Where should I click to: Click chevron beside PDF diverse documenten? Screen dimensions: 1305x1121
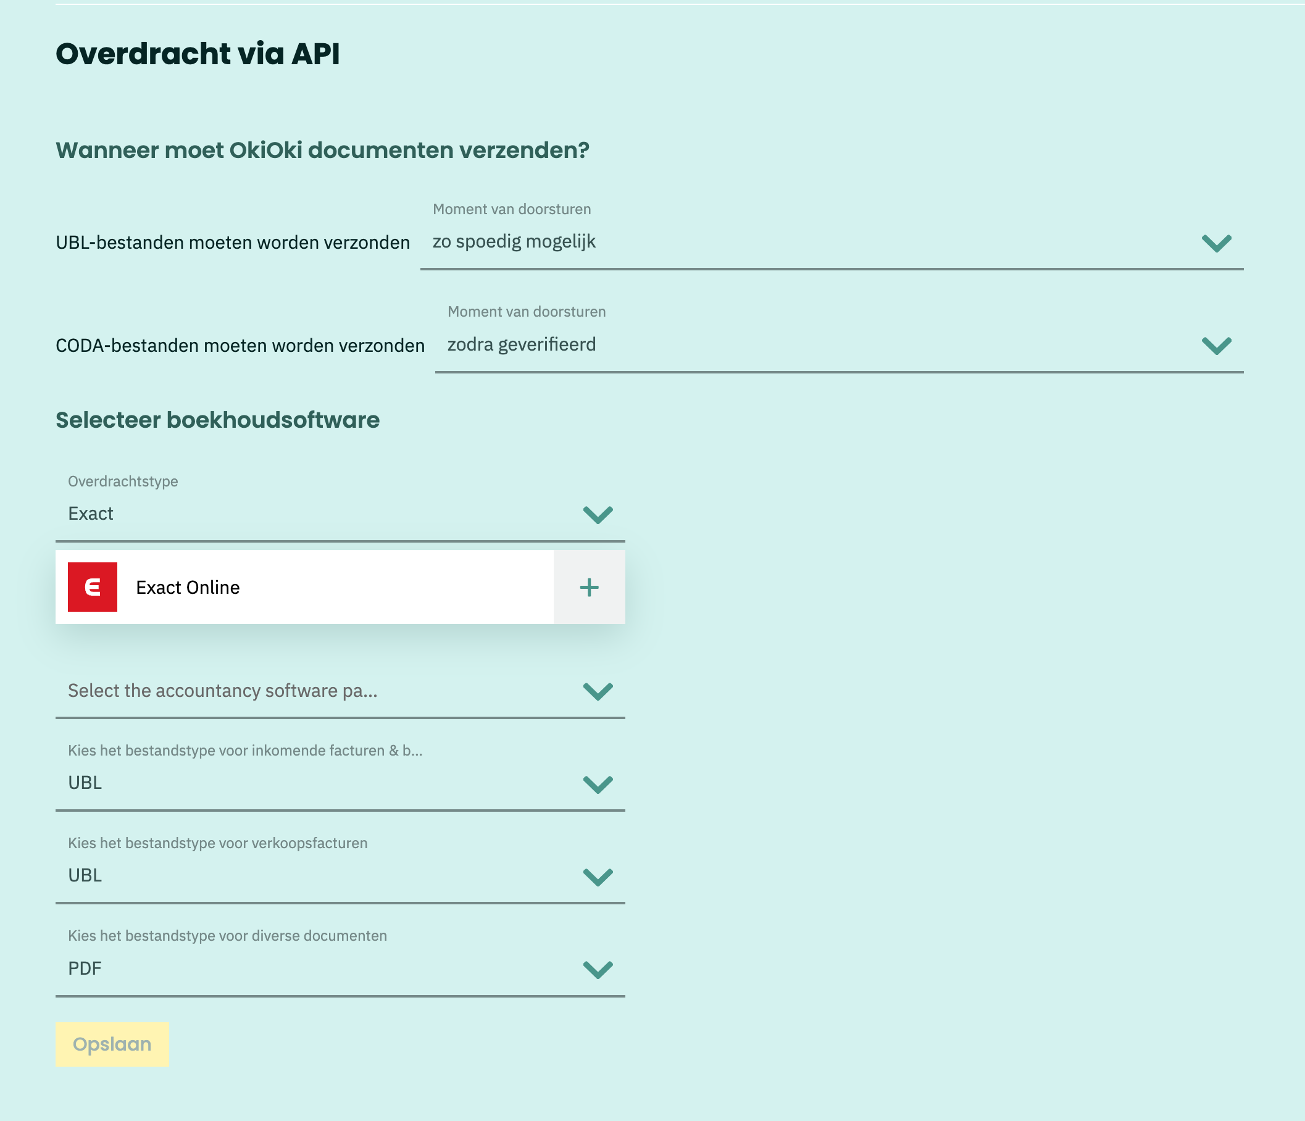(x=598, y=970)
